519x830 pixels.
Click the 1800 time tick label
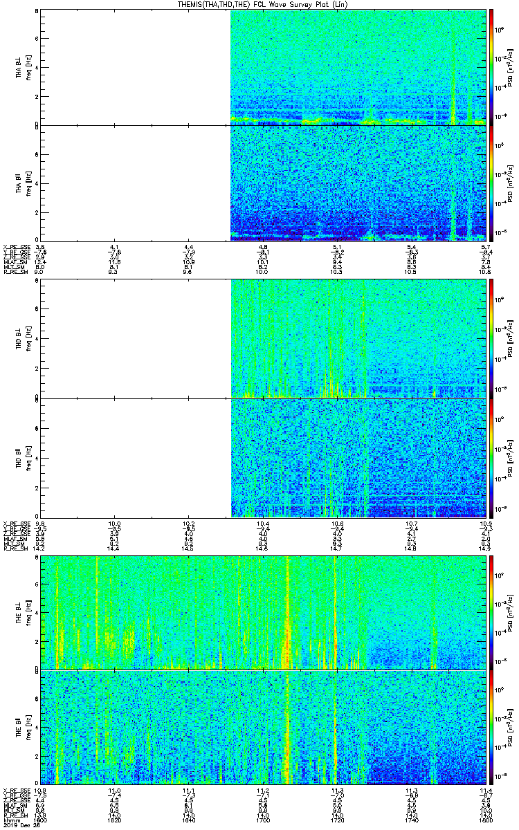(x=485, y=819)
